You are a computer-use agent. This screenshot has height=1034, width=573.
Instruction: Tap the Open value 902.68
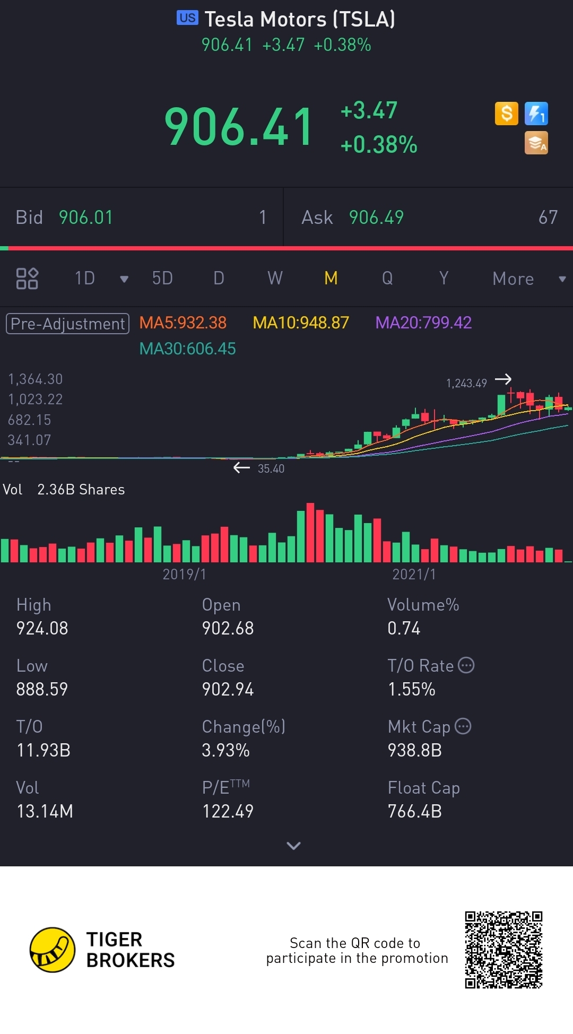228,628
